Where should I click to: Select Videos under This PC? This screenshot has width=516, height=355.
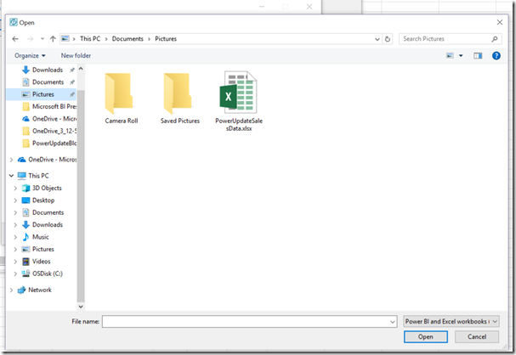click(x=37, y=262)
